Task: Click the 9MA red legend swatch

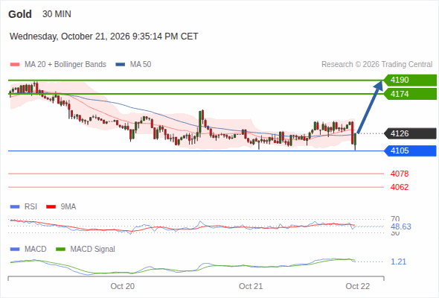Action: (51, 207)
